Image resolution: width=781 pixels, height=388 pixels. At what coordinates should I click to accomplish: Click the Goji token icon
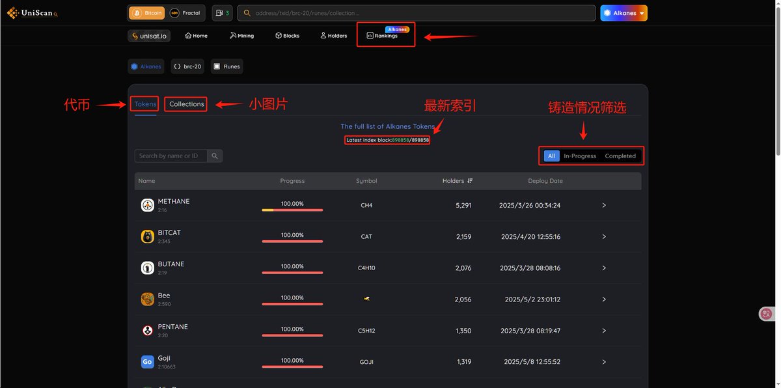[147, 362]
